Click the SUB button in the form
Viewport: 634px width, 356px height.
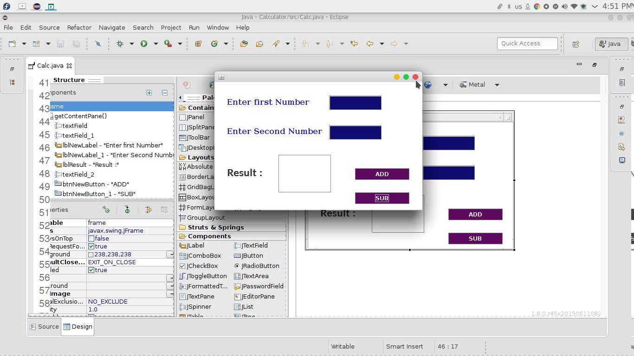[382, 198]
